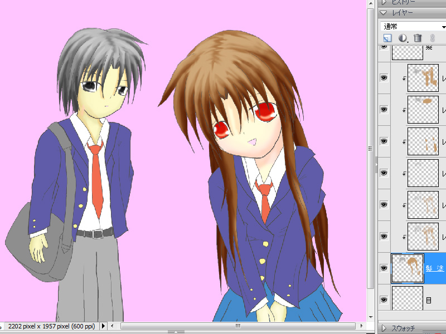
Task: Click the canvas vertical scrollbar down arrow
Action: (x=371, y=317)
